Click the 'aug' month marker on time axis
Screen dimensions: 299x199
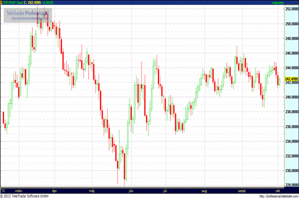pos(204,191)
